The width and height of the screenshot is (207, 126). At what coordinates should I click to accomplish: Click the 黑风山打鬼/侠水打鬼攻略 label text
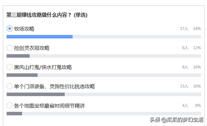pos(43,67)
